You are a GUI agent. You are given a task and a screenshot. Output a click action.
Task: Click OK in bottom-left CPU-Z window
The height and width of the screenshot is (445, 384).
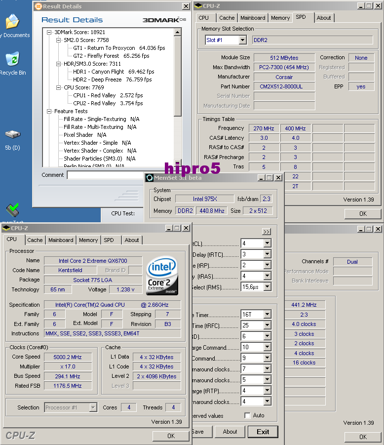pos(171,436)
